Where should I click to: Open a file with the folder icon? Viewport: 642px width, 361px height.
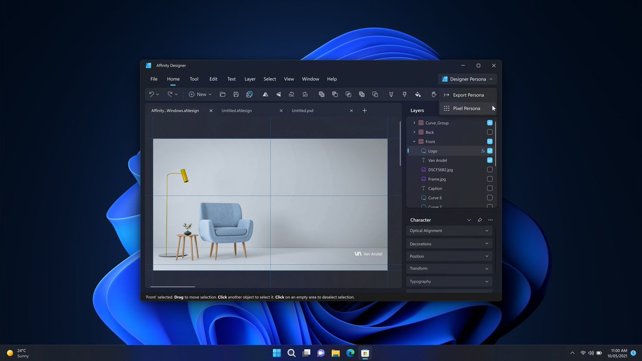click(223, 94)
